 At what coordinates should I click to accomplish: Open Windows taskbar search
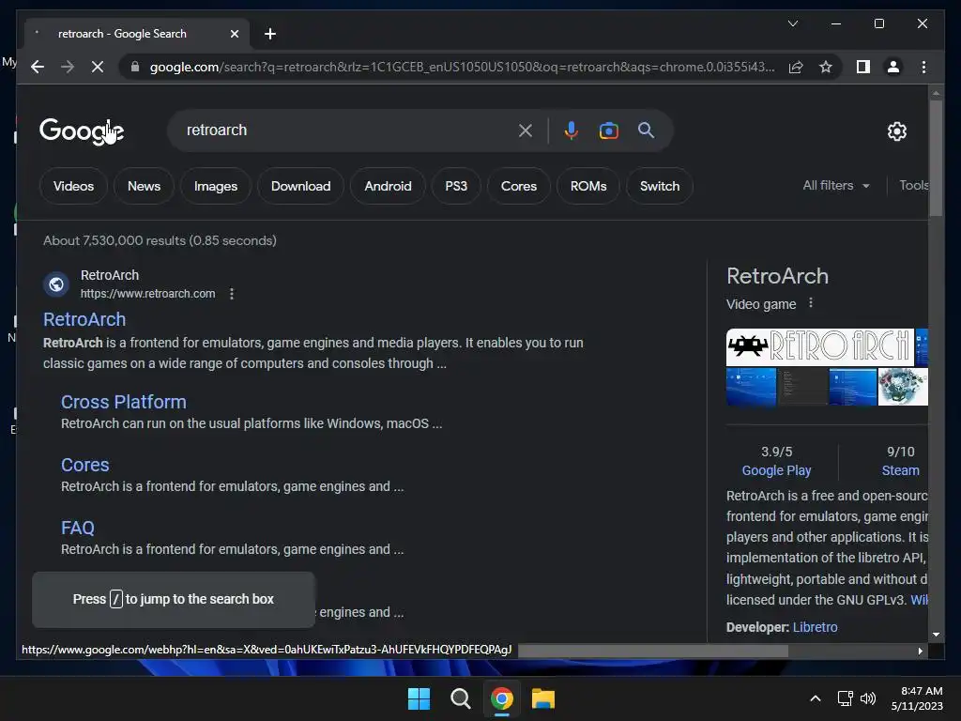[x=460, y=698]
